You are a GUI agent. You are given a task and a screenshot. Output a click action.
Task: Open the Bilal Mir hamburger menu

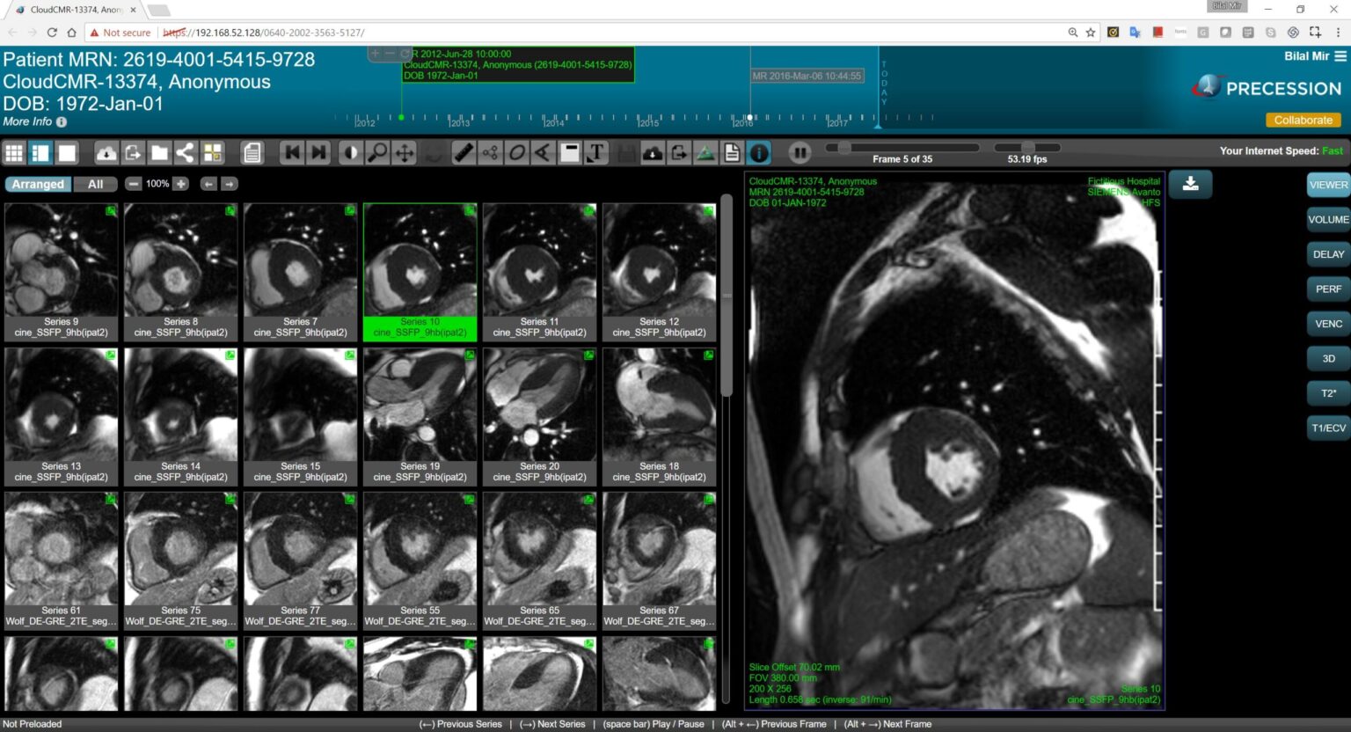pos(1340,56)
